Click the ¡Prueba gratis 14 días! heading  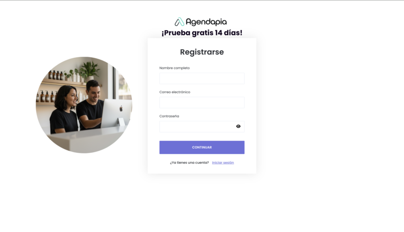coord(202,33)
